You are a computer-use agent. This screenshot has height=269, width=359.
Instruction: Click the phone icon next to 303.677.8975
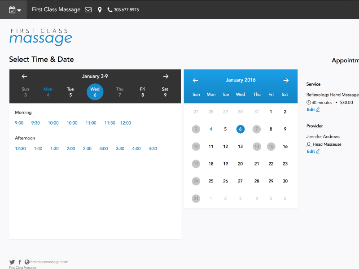[x=109, y=9]
